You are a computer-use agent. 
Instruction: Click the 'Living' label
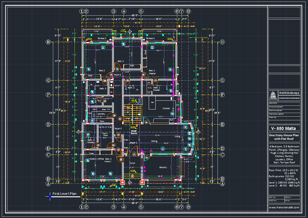[x=177, y=137]
